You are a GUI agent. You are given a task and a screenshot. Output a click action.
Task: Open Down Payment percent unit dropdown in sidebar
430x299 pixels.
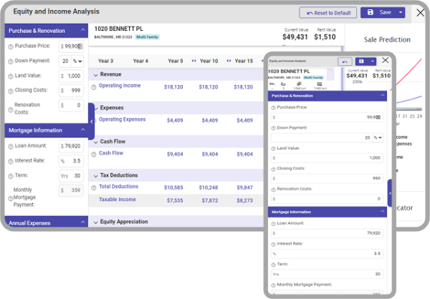pyautogui.click(x=78, y=61)
